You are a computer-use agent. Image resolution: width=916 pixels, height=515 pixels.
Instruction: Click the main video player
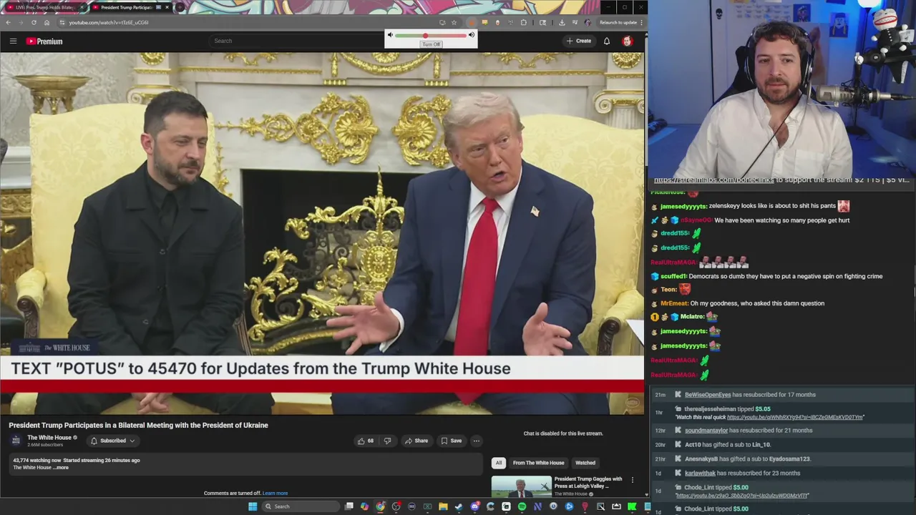322,232
